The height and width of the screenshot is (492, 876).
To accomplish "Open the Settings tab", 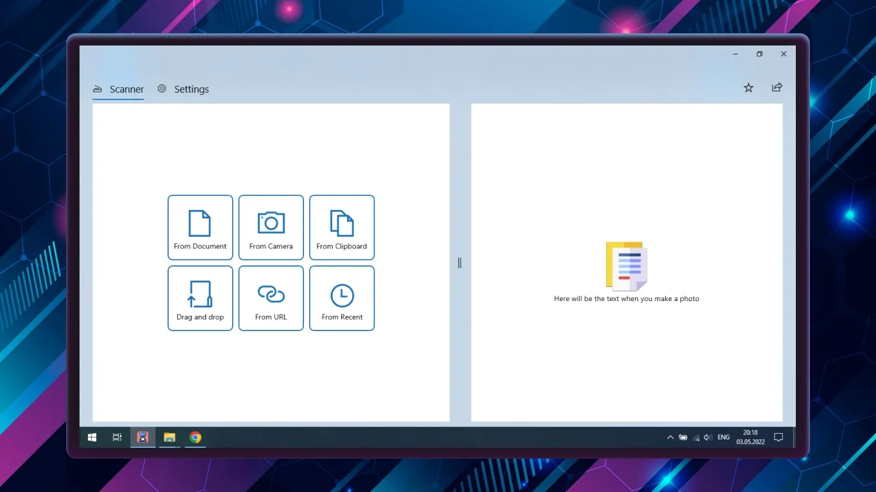I will point(183,89).
